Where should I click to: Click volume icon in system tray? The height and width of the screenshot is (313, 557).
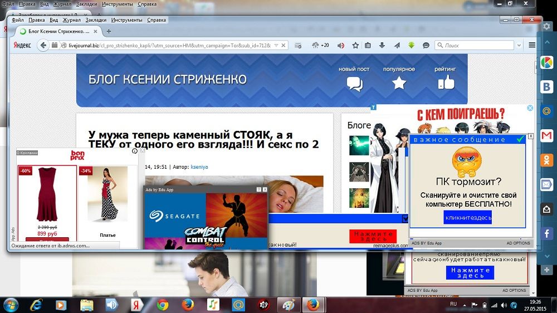click(504, 305)
